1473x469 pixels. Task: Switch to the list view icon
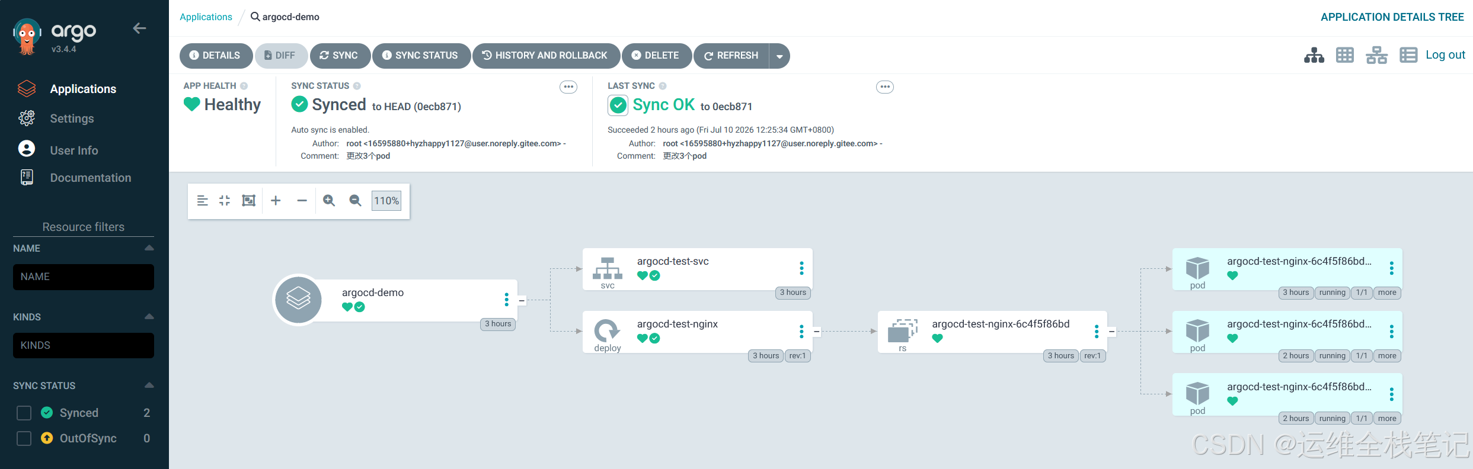(x=1408, y=55)
